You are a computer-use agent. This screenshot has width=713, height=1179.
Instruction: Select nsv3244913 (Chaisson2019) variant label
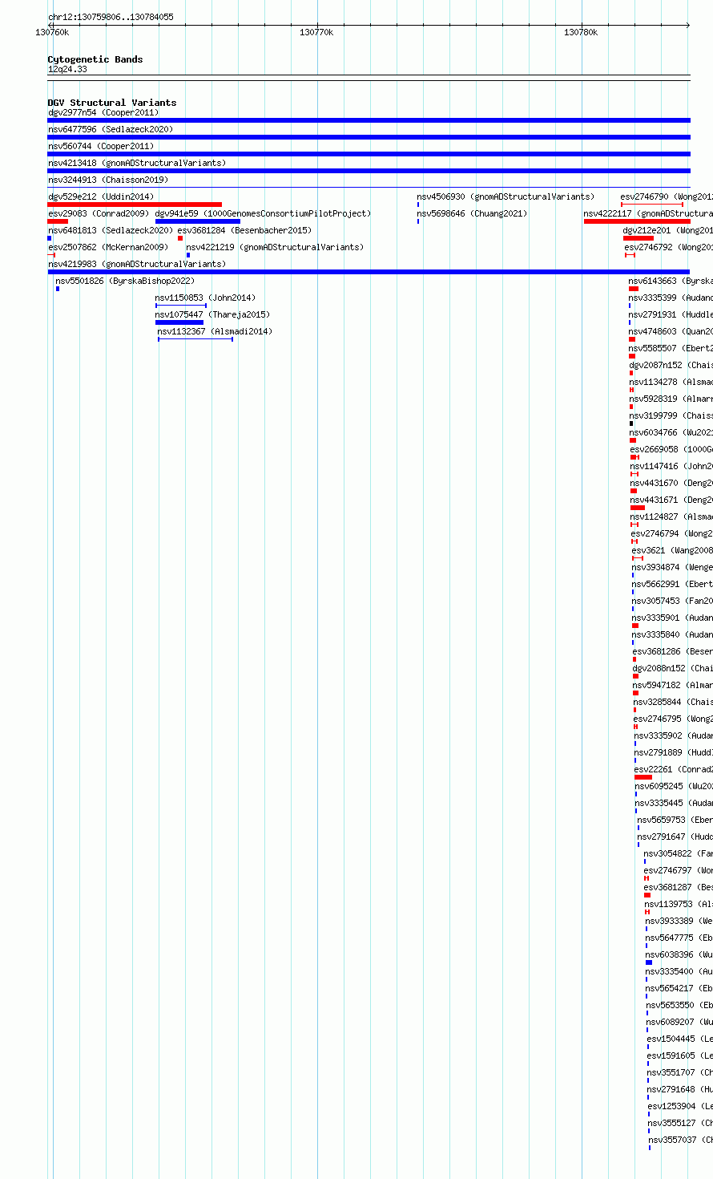(108, 180)
